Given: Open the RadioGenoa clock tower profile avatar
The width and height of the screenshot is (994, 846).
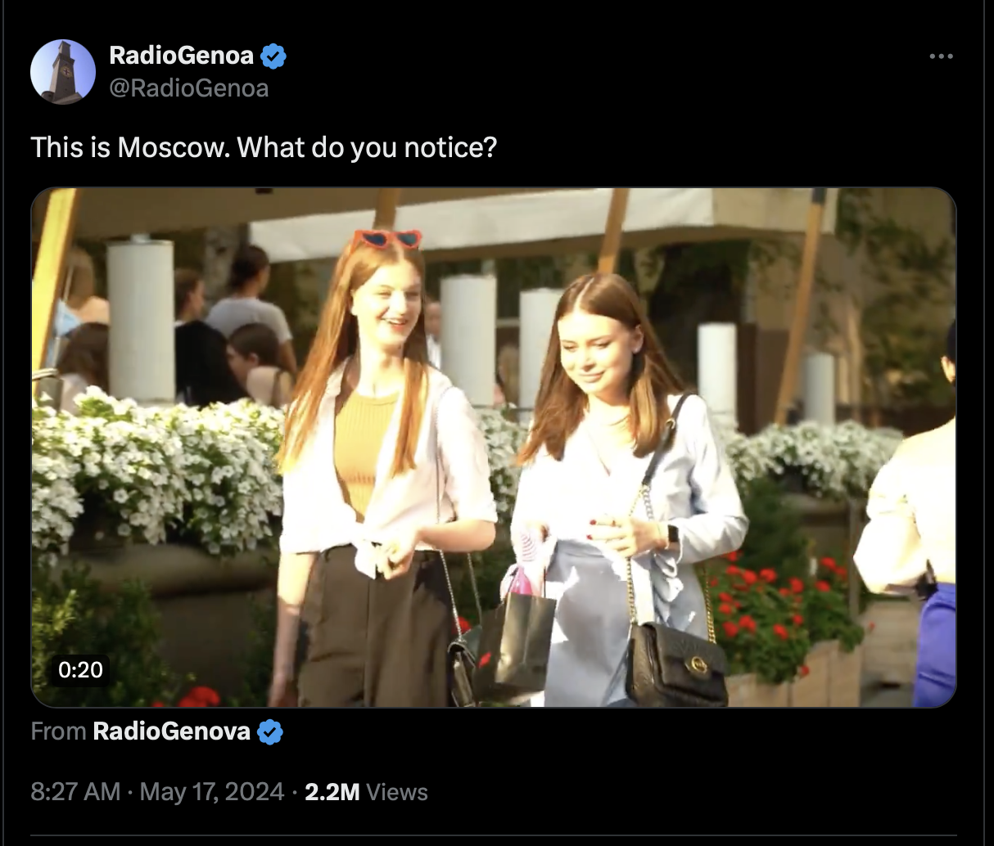Looking at the screenshot, I should point(63,72).
